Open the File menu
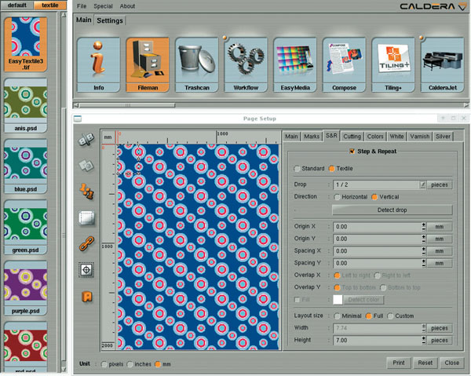This screenshot has width=471, height=376. point(82,6)
